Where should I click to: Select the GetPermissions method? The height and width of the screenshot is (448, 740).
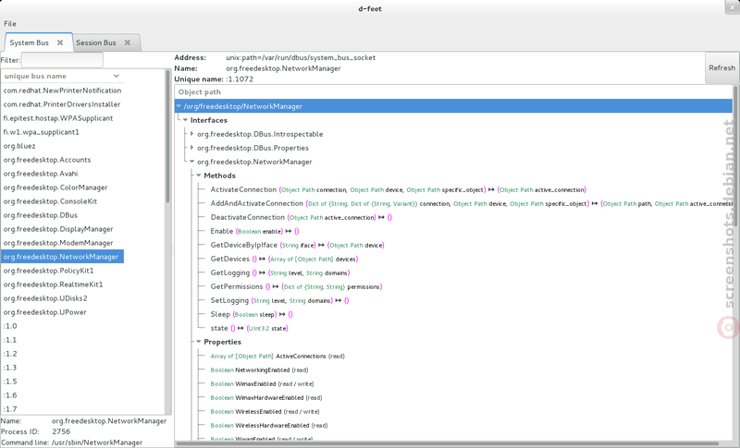[296, 286]
